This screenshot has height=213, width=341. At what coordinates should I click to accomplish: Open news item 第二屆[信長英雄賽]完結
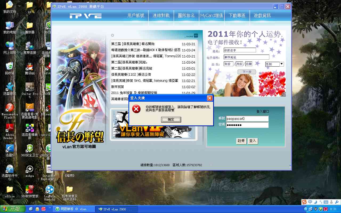(x=129, y=62)
